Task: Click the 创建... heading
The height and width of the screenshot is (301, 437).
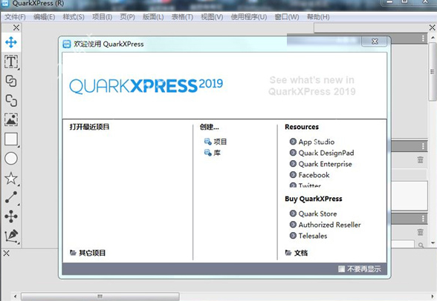Action: [210, 127]
